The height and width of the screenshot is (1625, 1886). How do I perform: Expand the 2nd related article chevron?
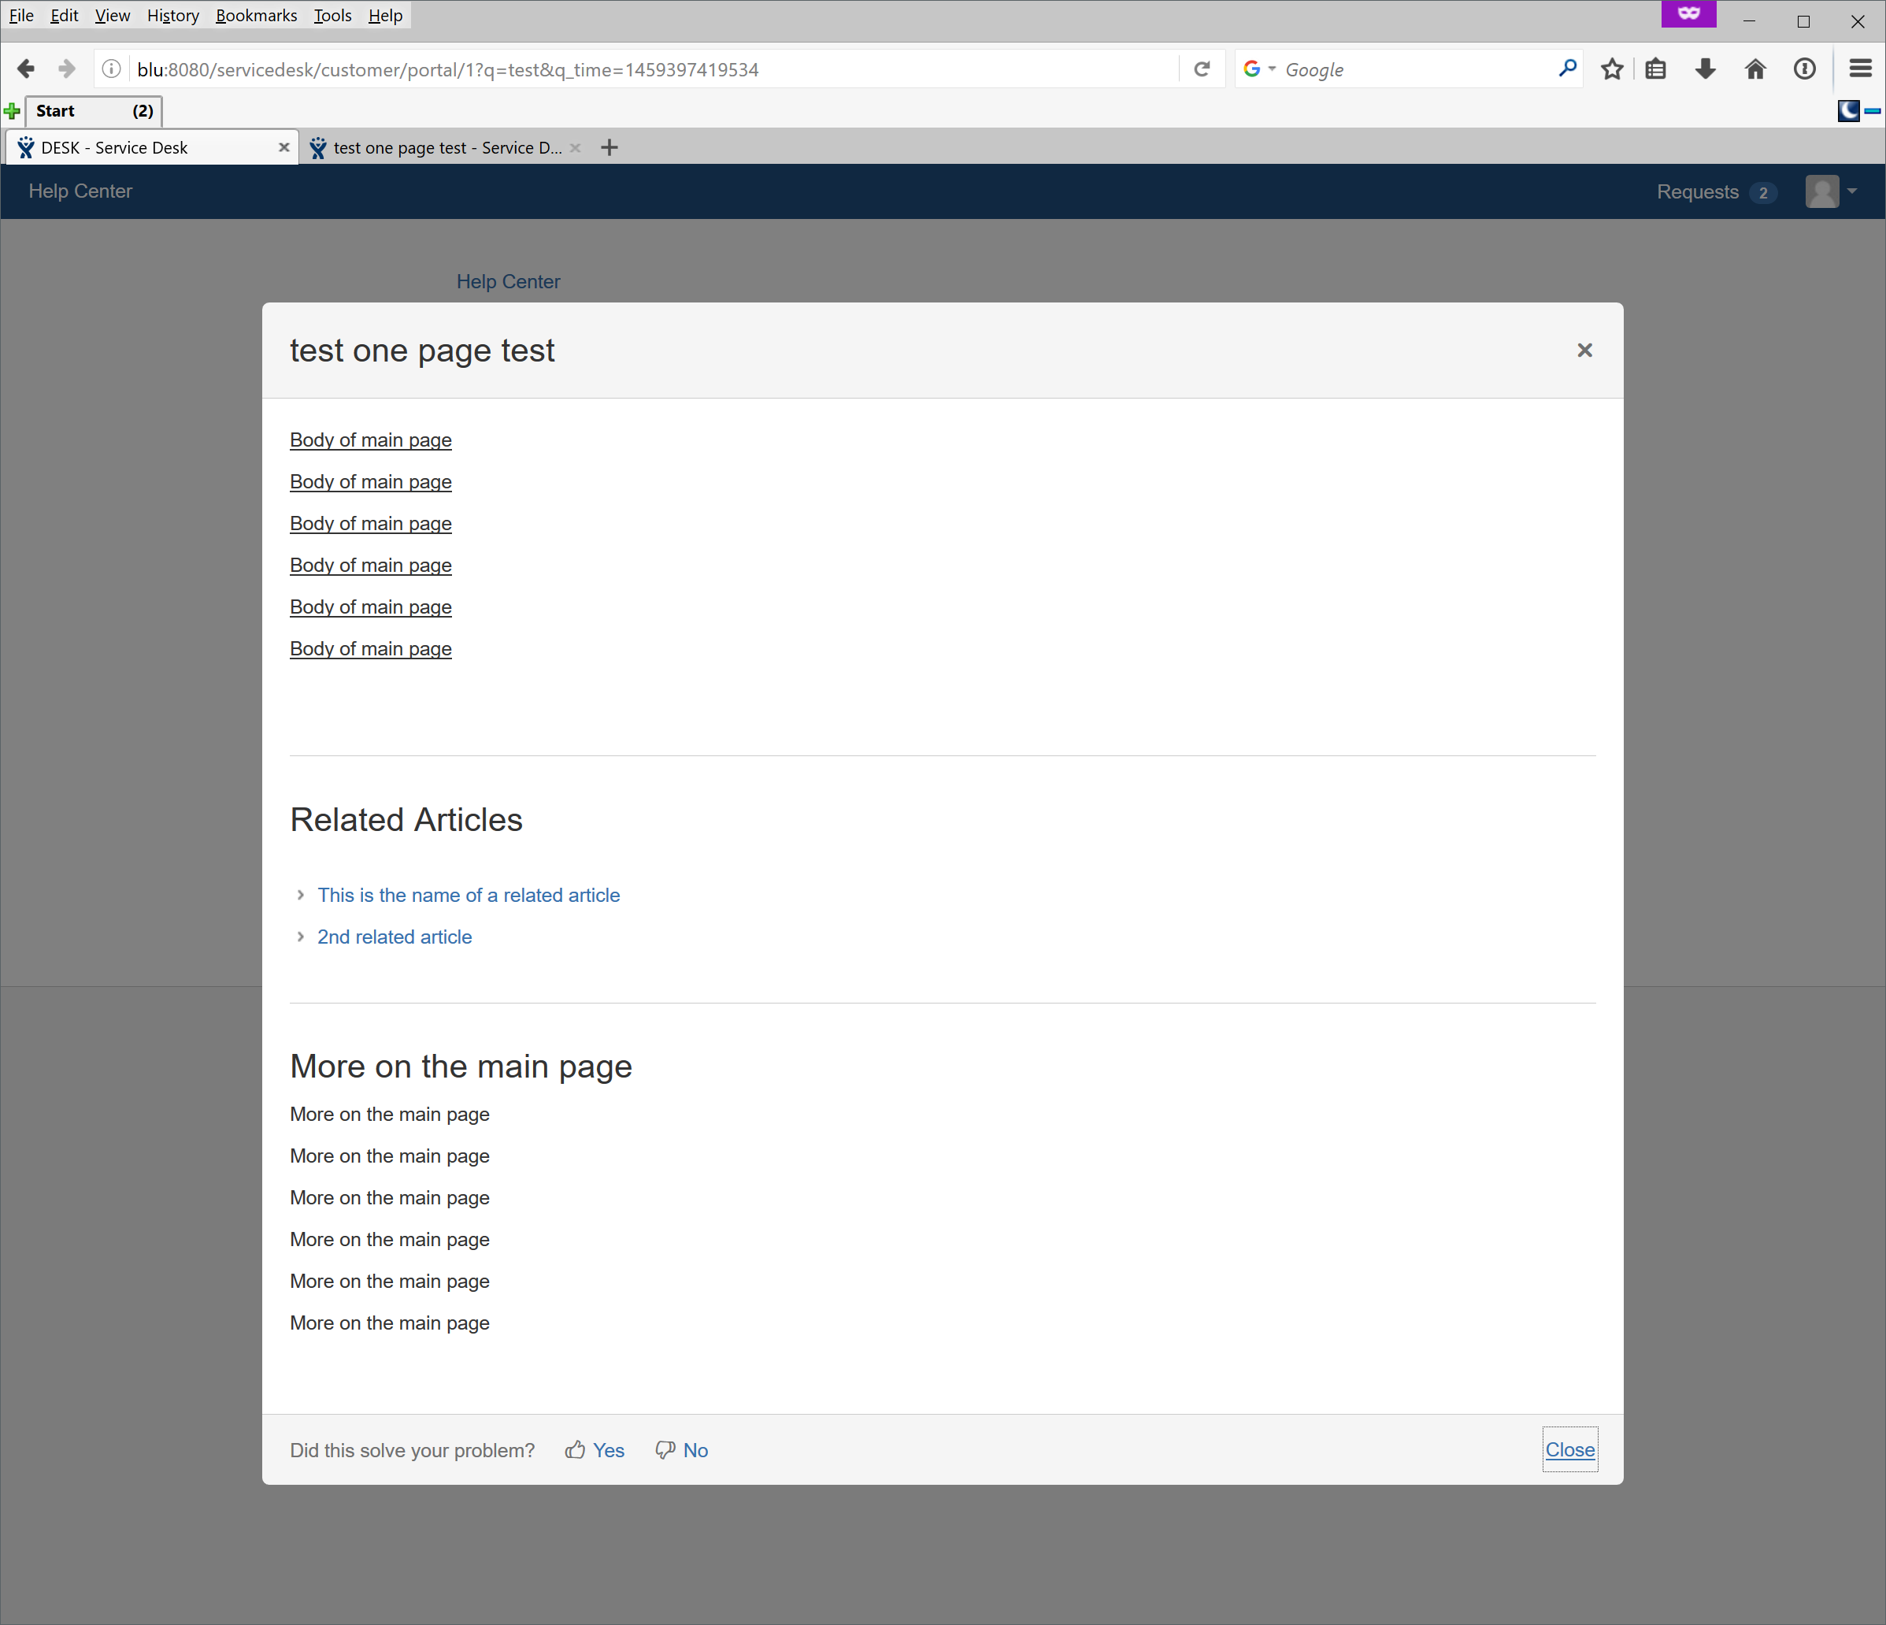(x=300, y=937)
